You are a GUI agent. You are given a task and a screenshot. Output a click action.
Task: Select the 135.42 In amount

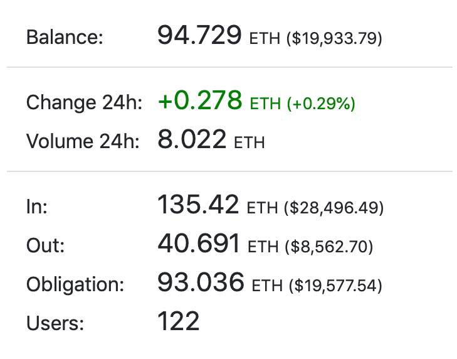pyautogui.click(x=198, y=205)
